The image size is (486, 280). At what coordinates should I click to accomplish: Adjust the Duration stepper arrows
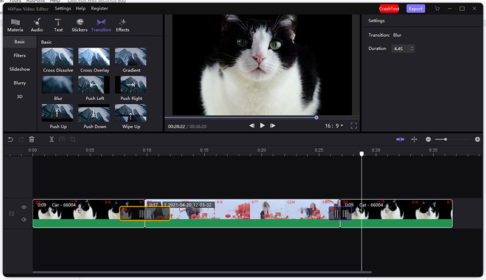[412, 49]
